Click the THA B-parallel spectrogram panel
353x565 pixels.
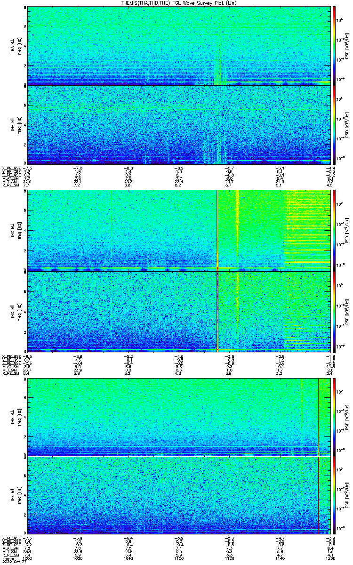coord(179,125)
